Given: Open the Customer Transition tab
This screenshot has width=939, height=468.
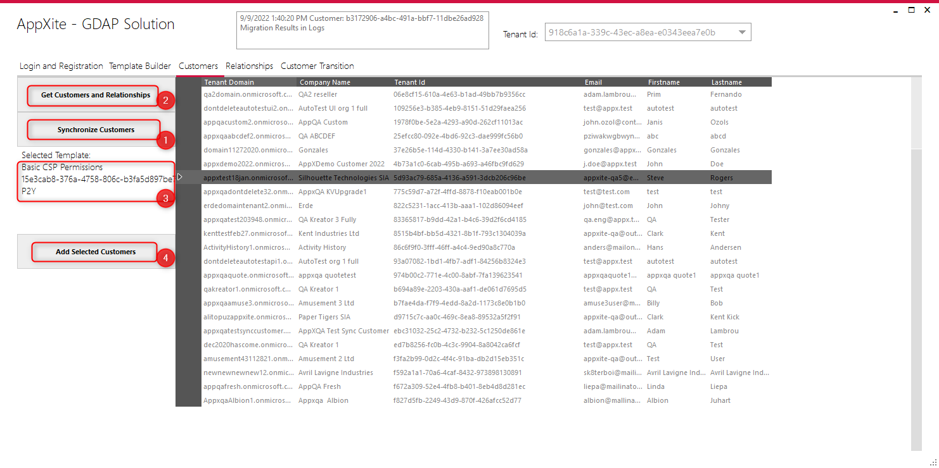Looking at the screenshot, I should point(317,66).
